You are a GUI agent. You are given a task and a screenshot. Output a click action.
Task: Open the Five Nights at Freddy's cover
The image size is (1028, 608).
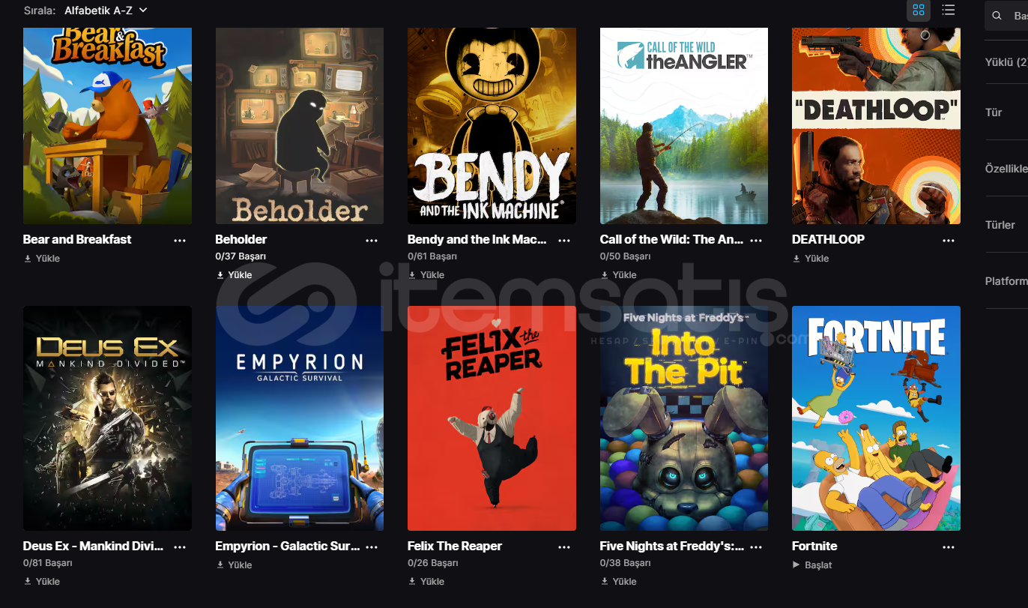coord(684,418)
